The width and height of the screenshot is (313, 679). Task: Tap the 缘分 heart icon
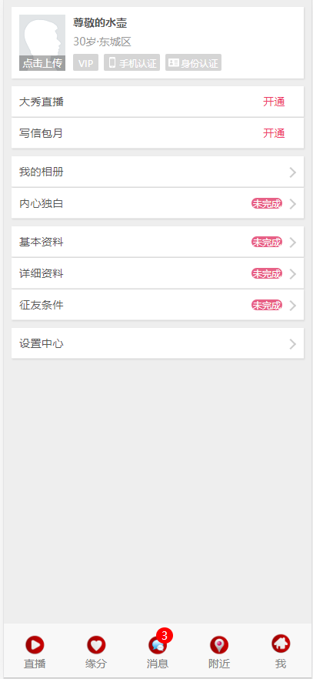[x=96, y=645]
